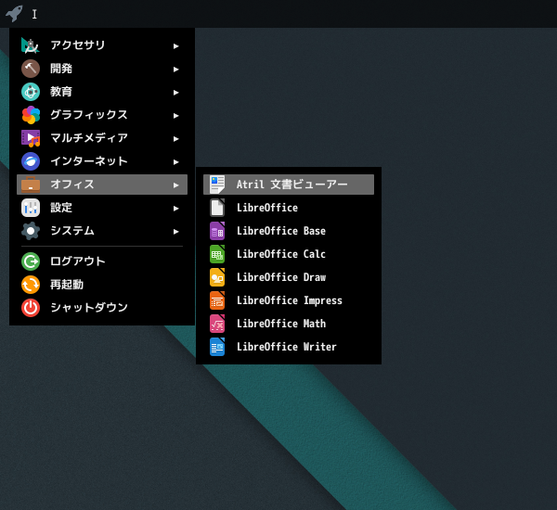557x510 pixels.
Task: Click the briefcase icon for オフィス
Action: 31,185
